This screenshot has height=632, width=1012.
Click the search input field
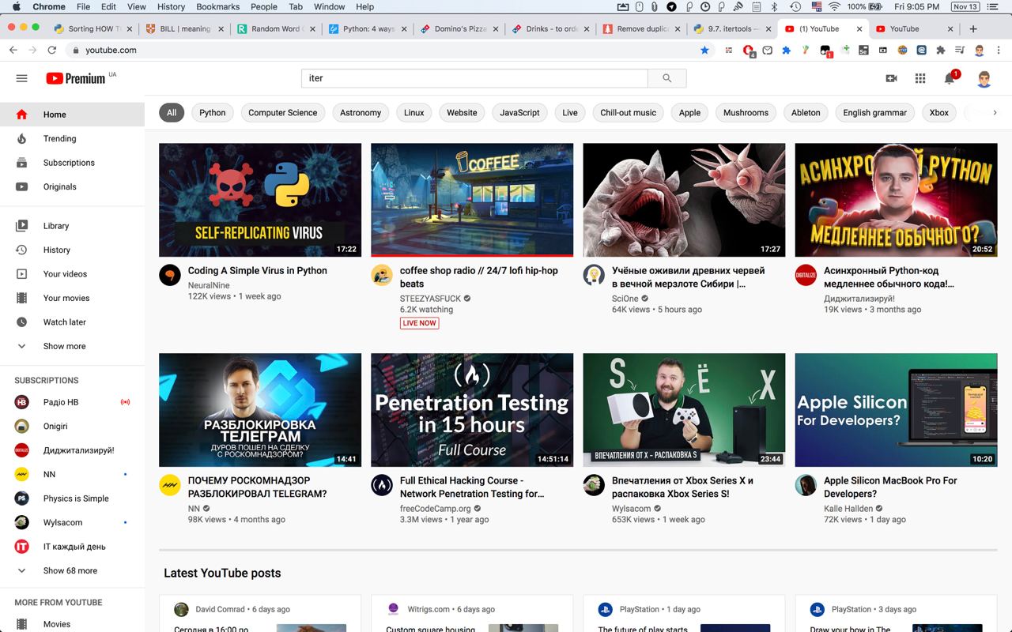click(474, 78)
